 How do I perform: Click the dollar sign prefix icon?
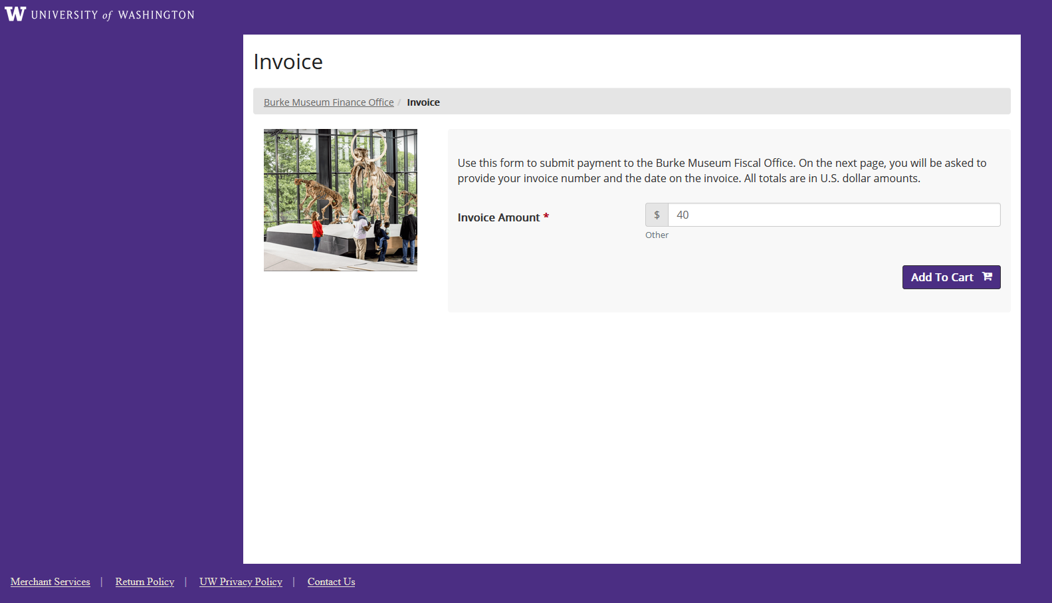[x=657, y=215]
